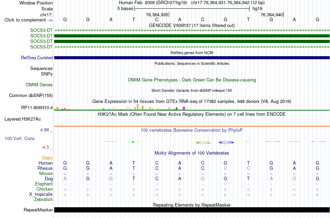Click the Elephant species label
330x218 pixels.
pyautogui.click(x=44, y=184)
